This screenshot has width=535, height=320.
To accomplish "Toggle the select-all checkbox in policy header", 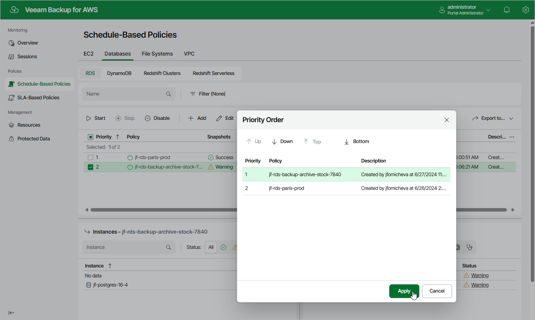I will click(91, 137).
